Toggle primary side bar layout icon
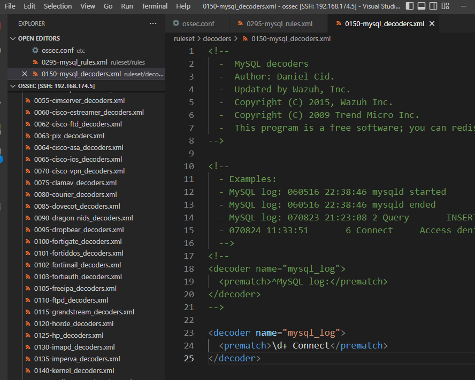This screenshot has height=380, width=475. tap(410, 6)
